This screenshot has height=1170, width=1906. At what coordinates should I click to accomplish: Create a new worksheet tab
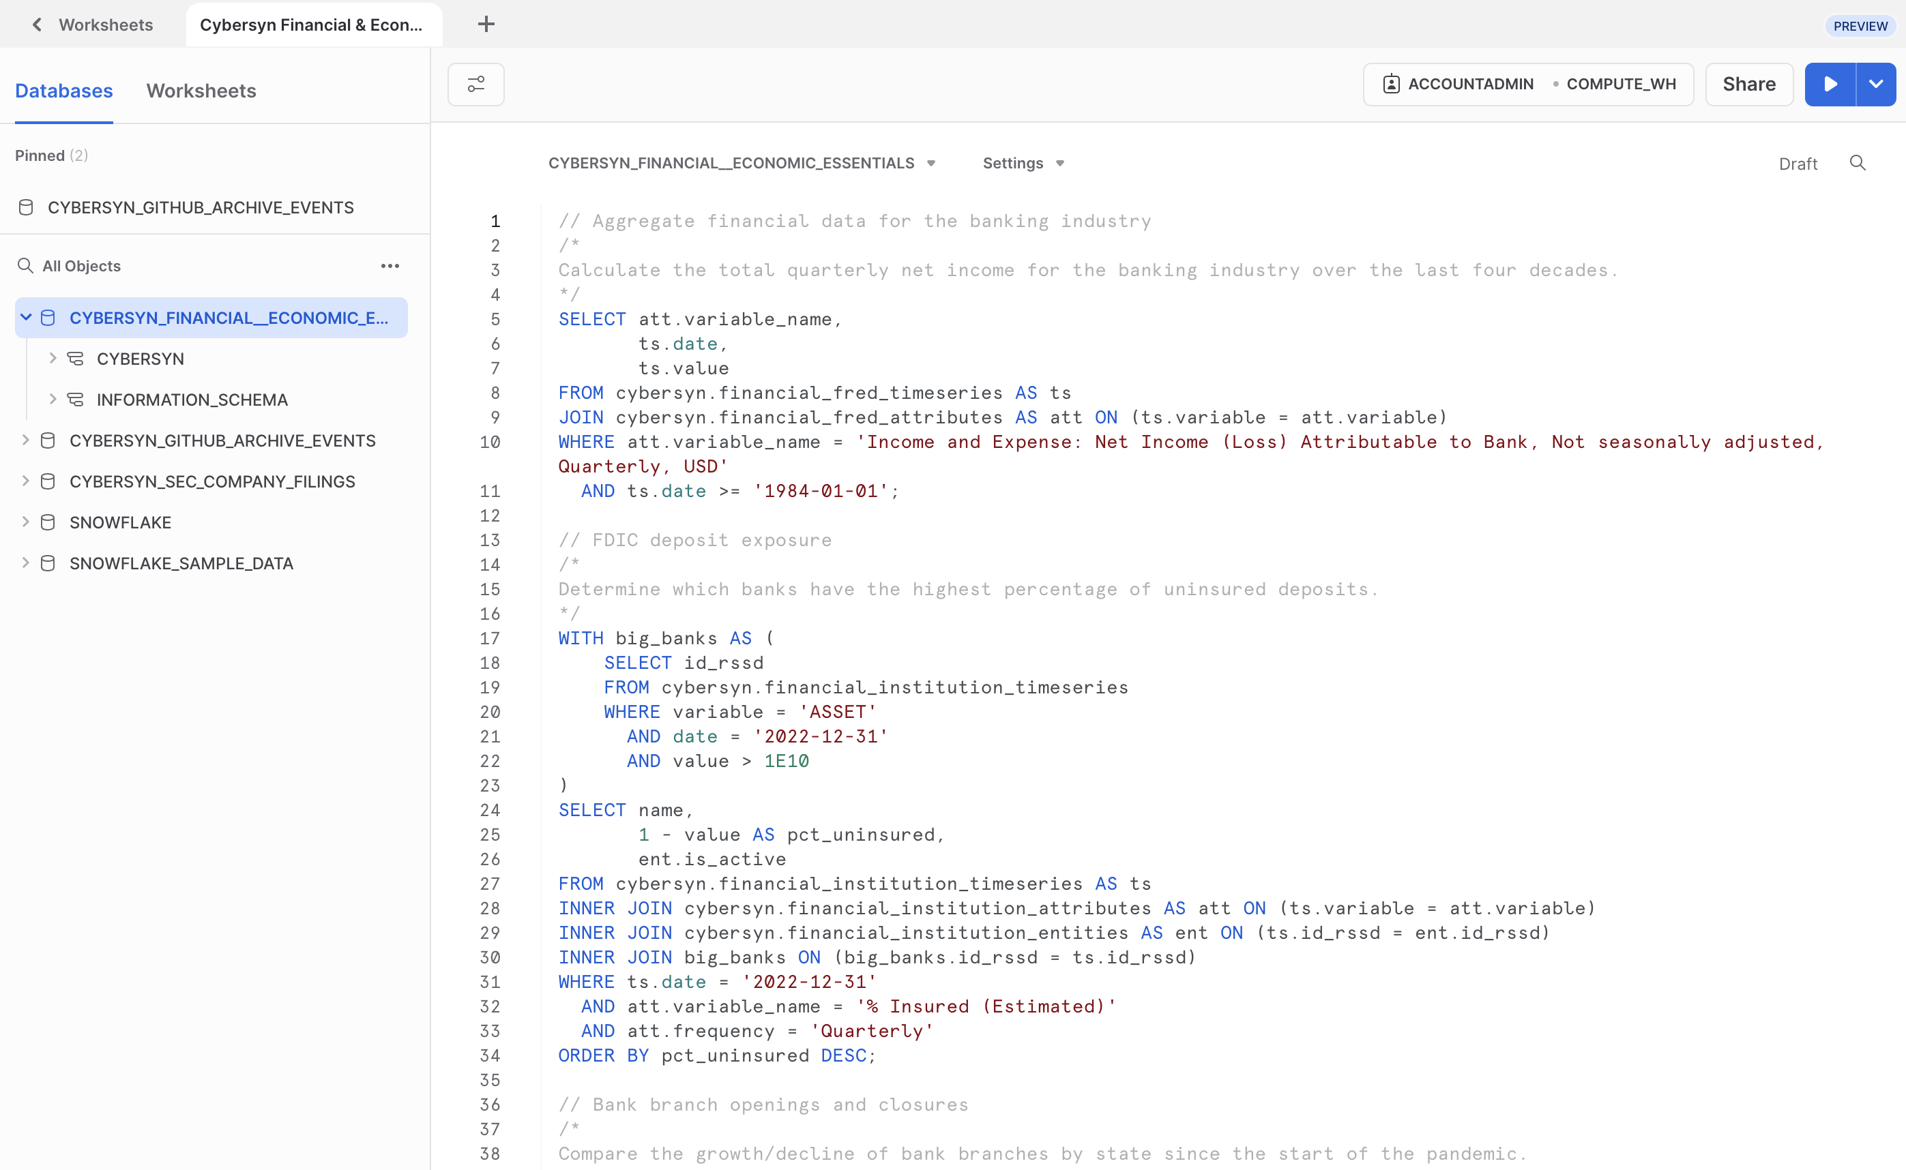click(486, 24)
